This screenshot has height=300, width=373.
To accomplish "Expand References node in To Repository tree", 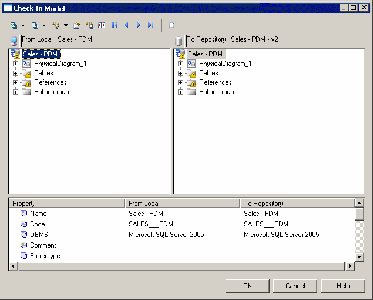I will click(x=181, y=82).
